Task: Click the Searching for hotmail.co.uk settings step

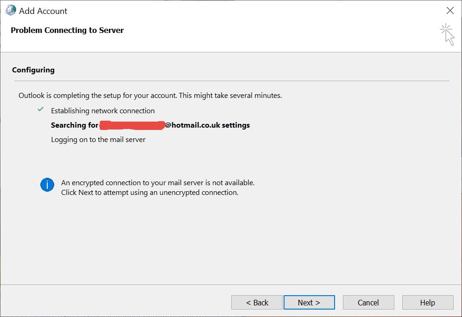Action: click(x=150, y=125)
